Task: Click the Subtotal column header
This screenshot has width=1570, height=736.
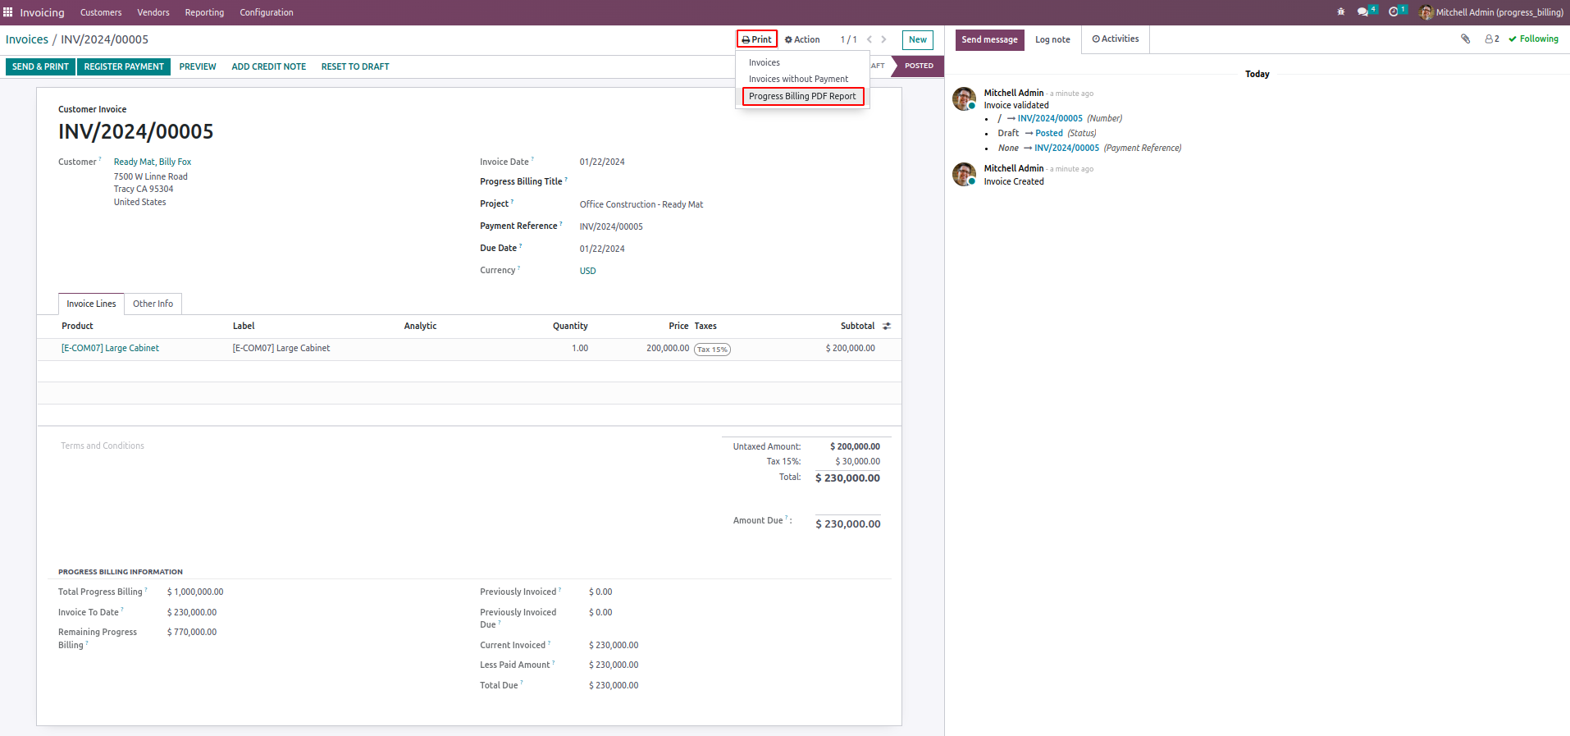Action: click(857, 326)
